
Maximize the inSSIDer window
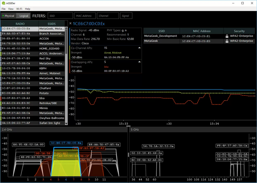(x=242, y=3)
